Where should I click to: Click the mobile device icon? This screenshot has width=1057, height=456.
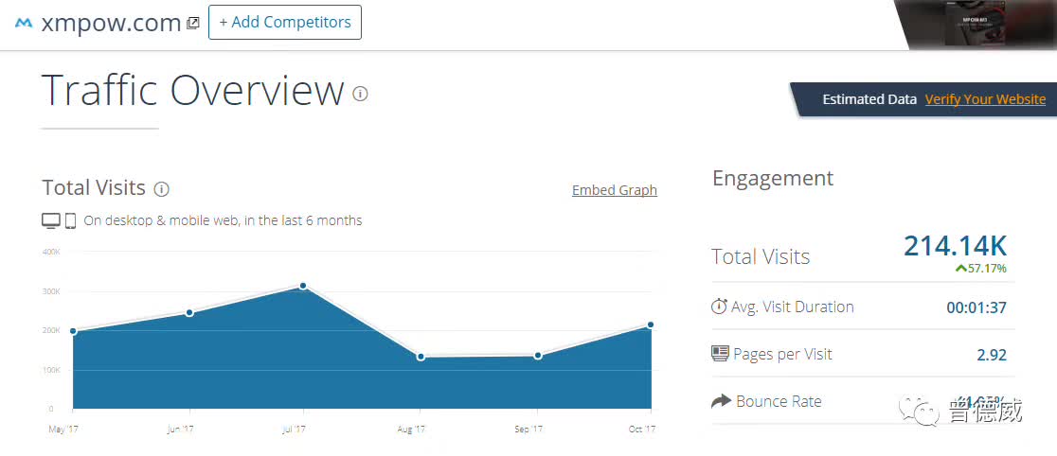tap(70, 220)
